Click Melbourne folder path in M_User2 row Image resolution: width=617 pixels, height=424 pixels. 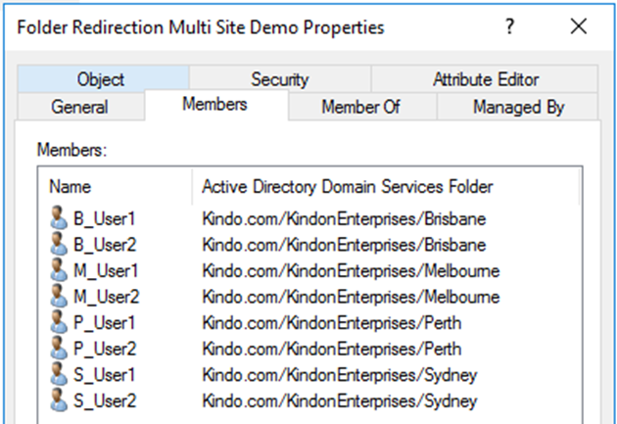pyautogui.click(x=351, y=297)
